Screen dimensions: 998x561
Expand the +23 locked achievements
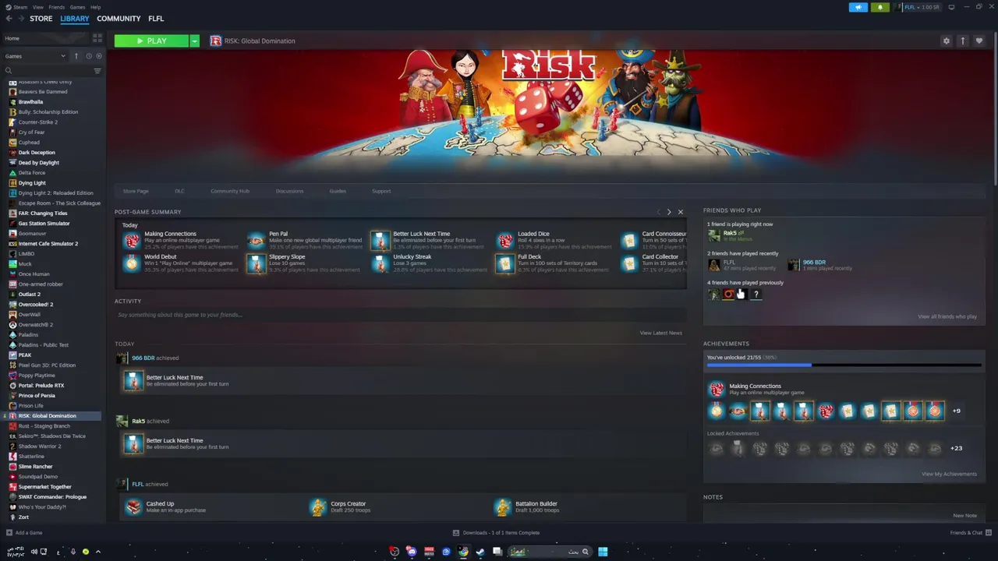click(957, 448)
